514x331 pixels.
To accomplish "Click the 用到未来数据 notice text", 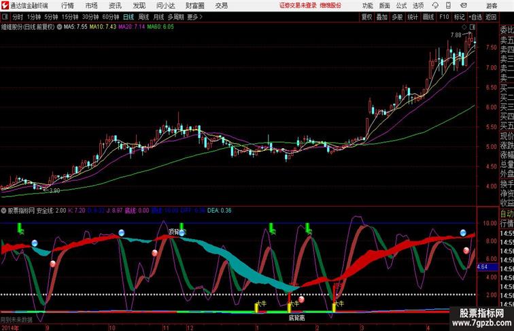I will [x=16, y=320].
